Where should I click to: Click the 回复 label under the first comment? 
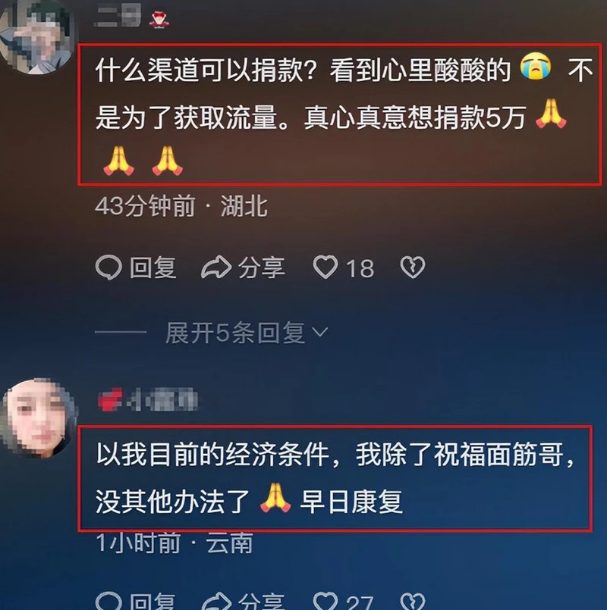pyautogui.click(x=153, y=267)
